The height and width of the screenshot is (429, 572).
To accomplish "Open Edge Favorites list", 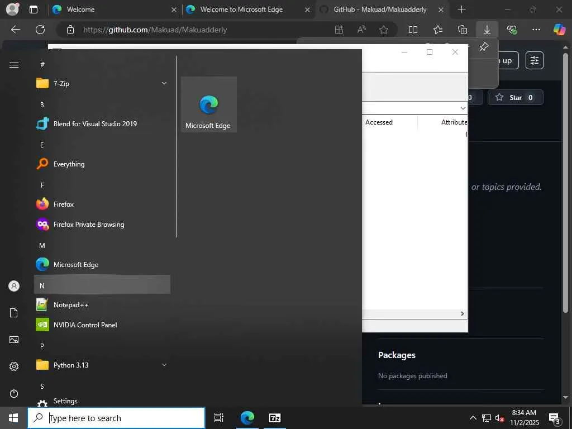I will (x=438, y=30).
